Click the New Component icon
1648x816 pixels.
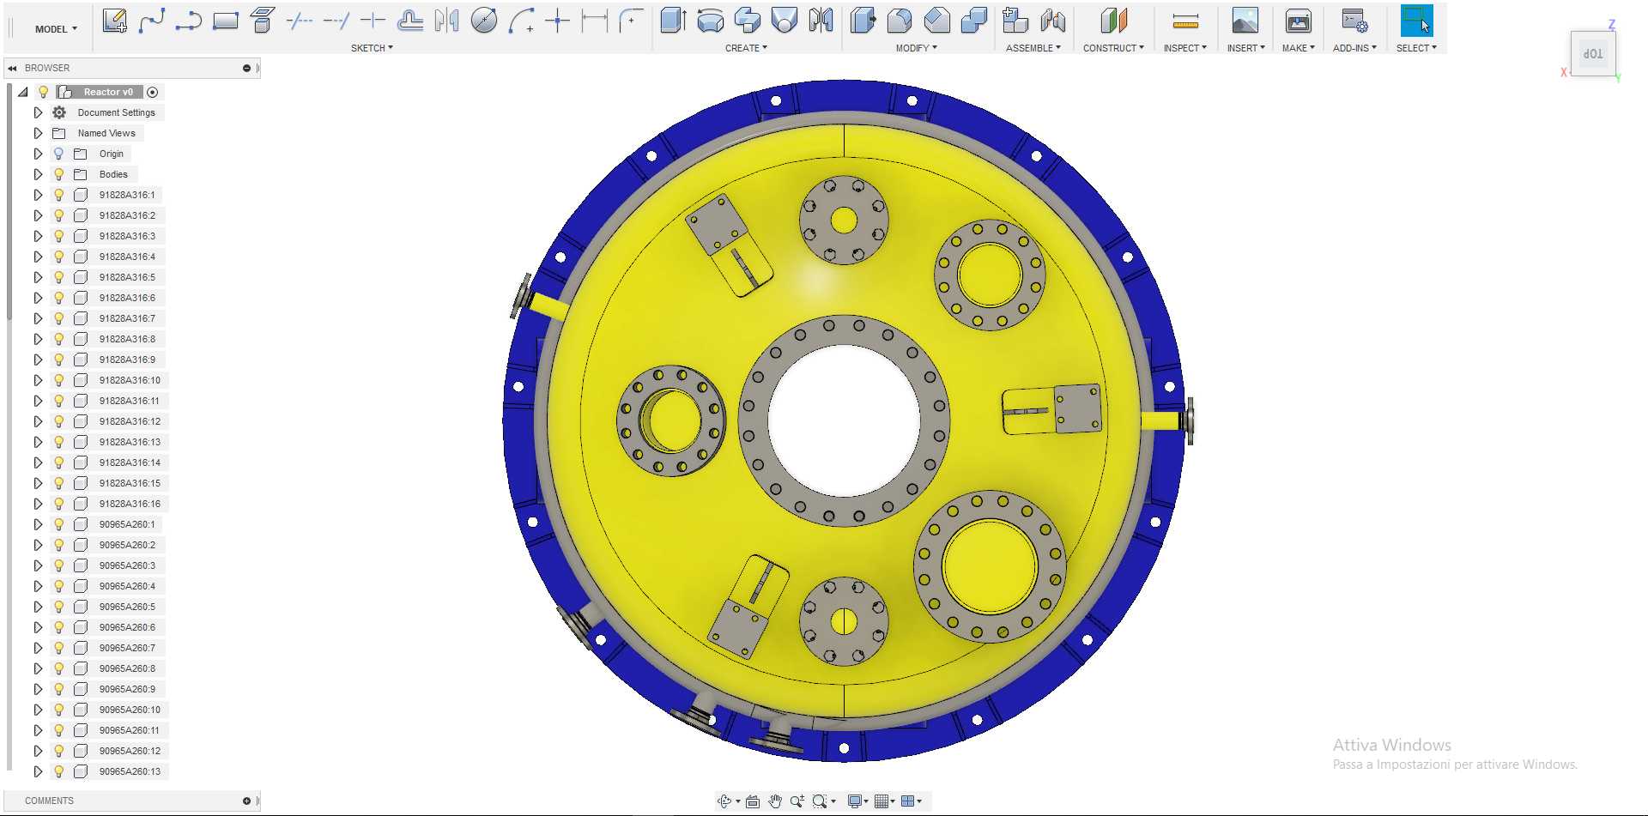coord(1015,21)
